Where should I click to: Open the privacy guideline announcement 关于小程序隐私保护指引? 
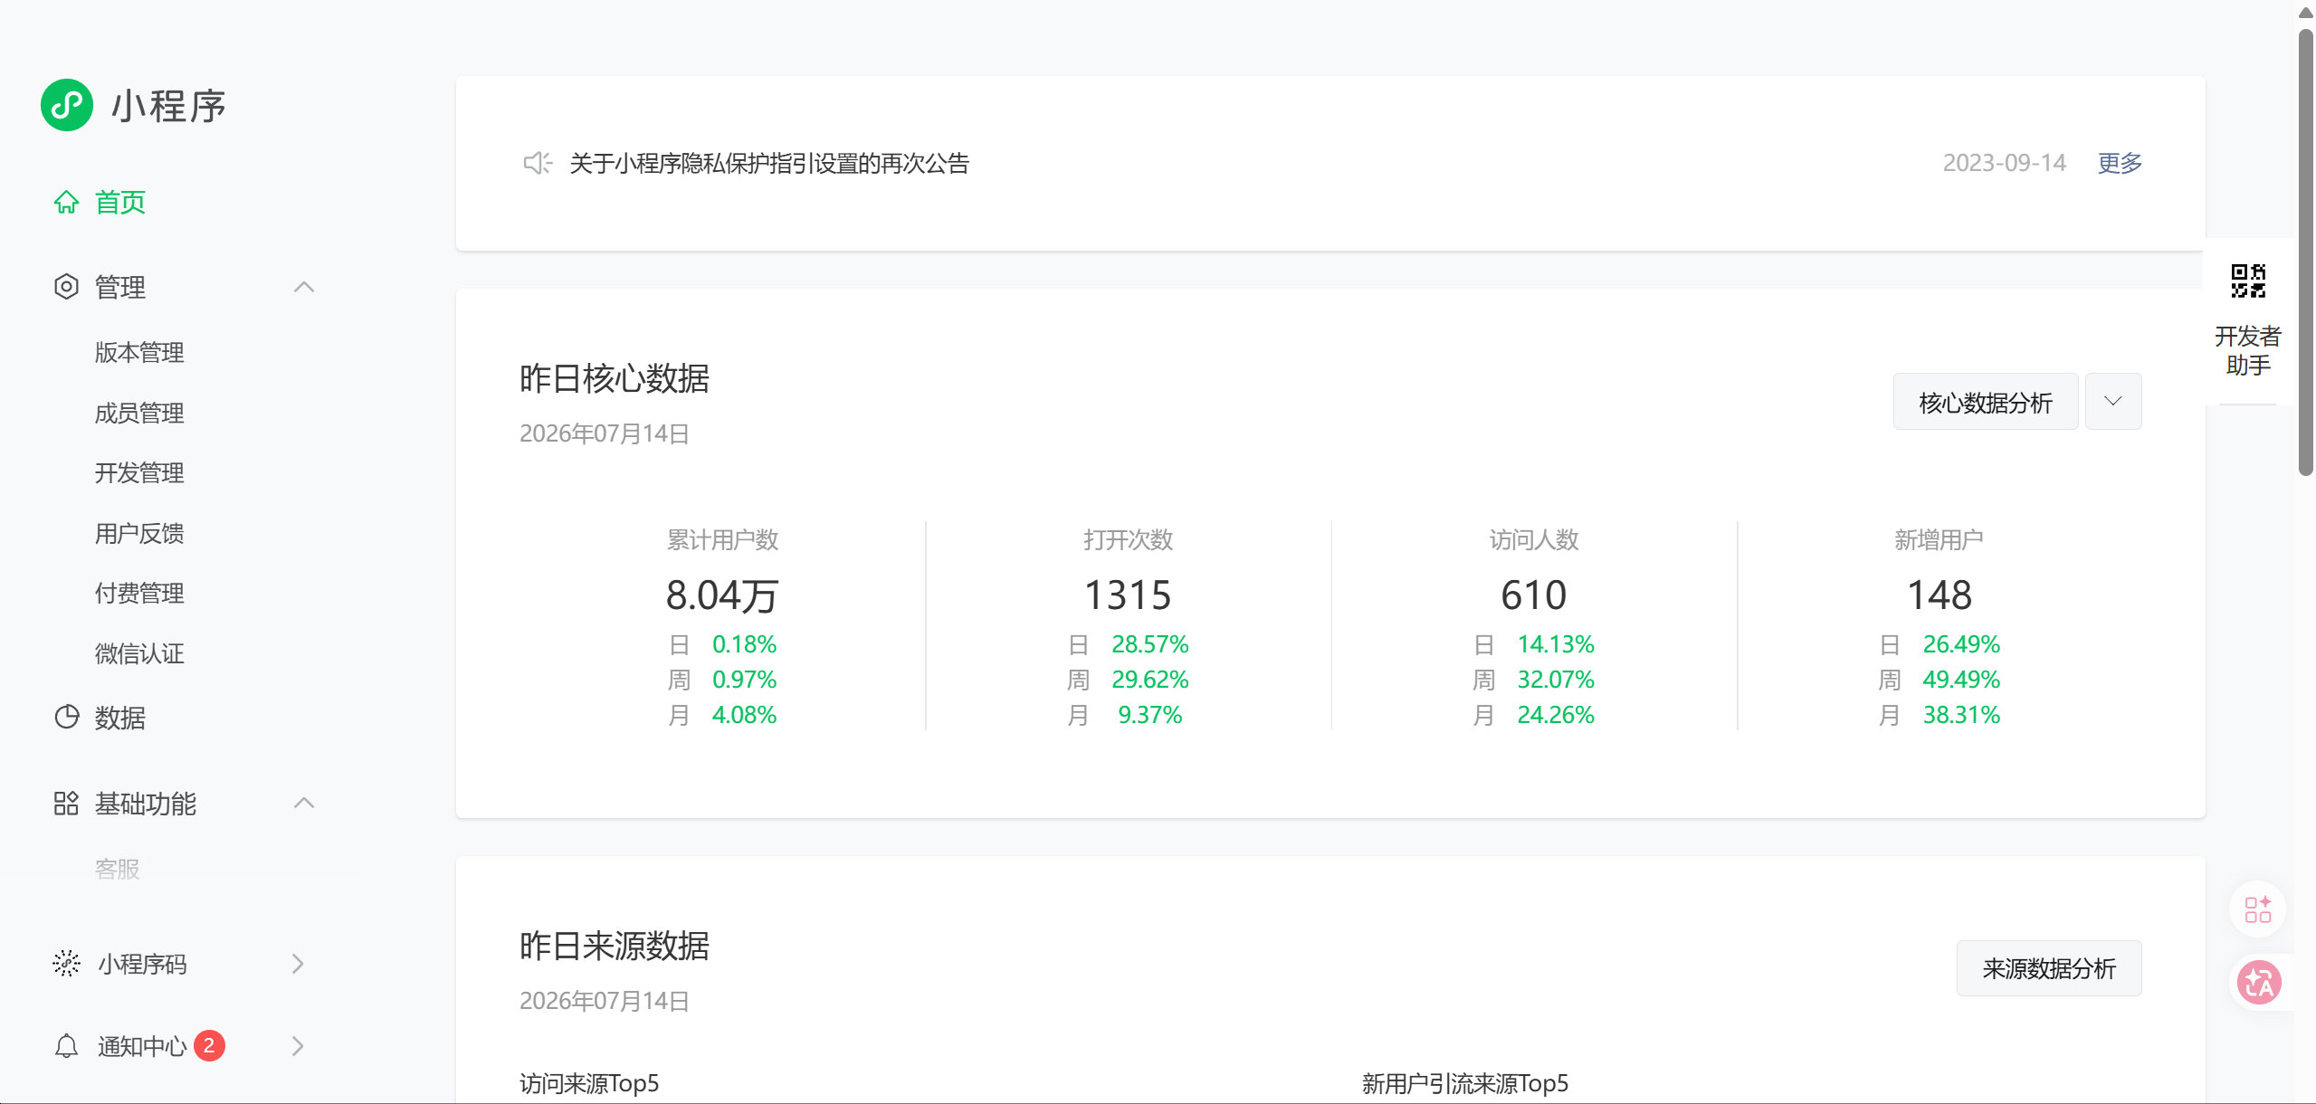(x=769, y=163)
